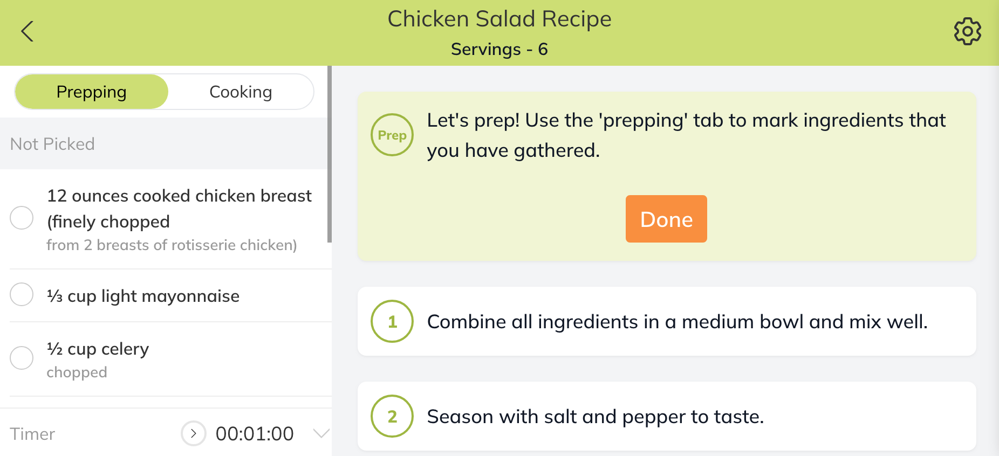Click the step 2 number circle

(x=392, y=416)
